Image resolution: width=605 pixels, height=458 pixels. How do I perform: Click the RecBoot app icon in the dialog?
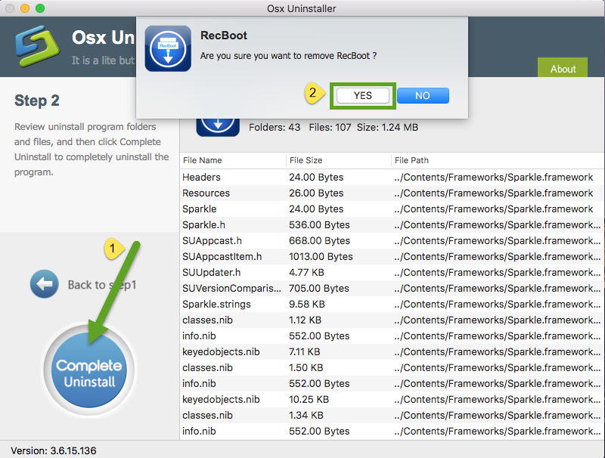pos(167,45)
